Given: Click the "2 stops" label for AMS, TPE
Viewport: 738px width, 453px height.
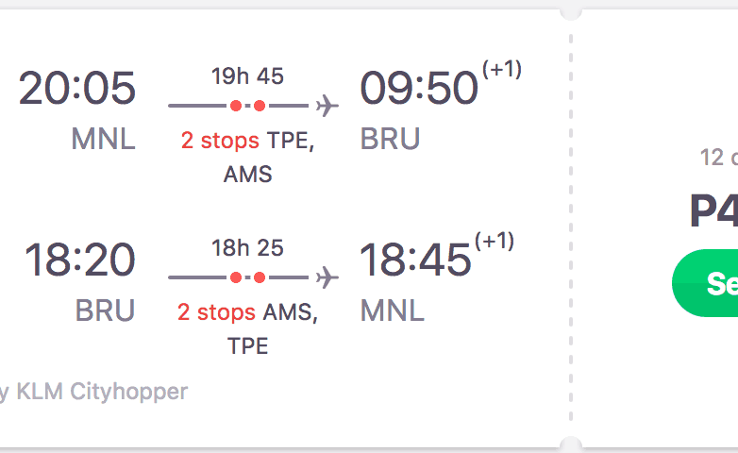Looking at the screenshot, I should (x=217, y=312).
